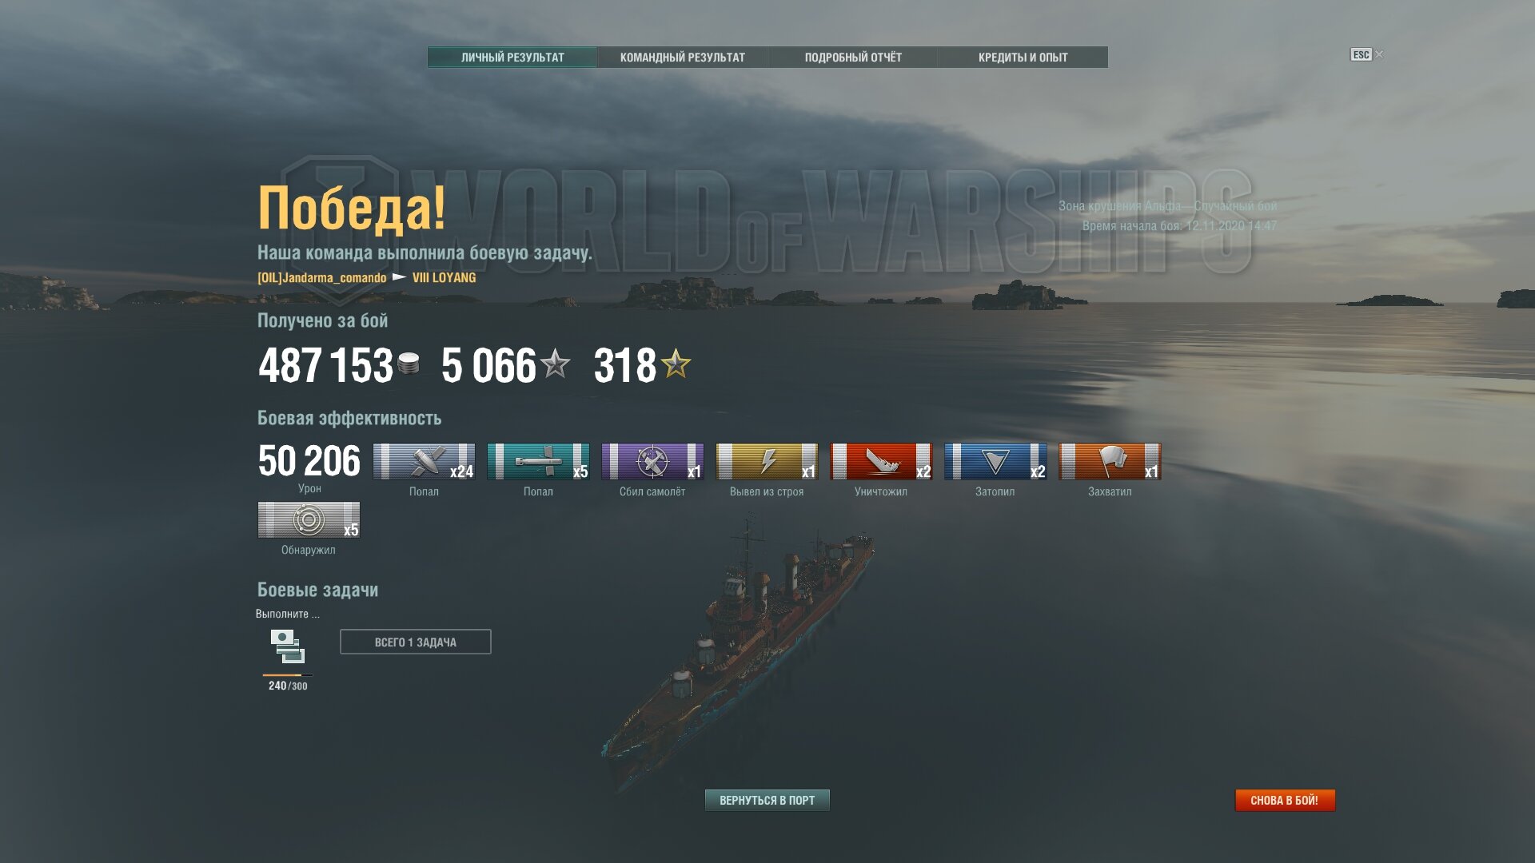The height and width of the screenshot is (863, 1535).
Task: Select the plane shot down ribbon
Action: pos(652,462)
